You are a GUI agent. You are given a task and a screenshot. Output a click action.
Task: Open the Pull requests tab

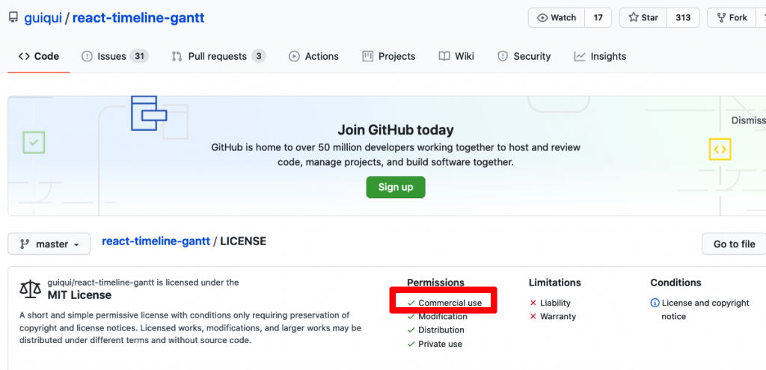218,56
